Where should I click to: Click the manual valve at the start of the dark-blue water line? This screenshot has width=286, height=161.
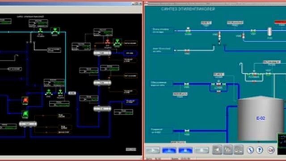186,84
